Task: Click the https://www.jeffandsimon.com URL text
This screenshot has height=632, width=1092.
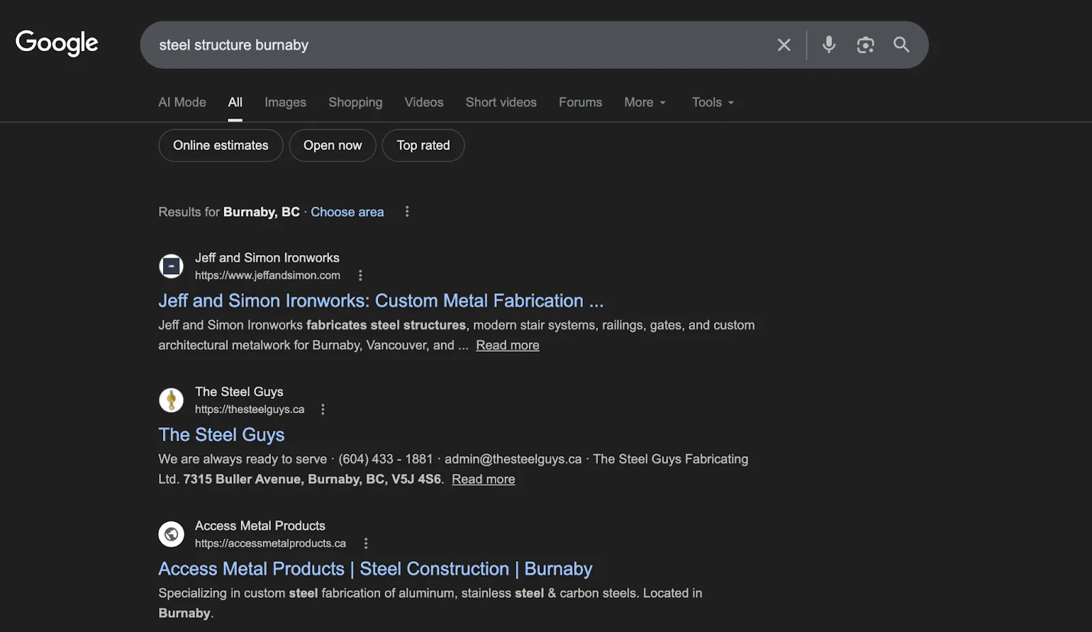Action: pos(268,275)
